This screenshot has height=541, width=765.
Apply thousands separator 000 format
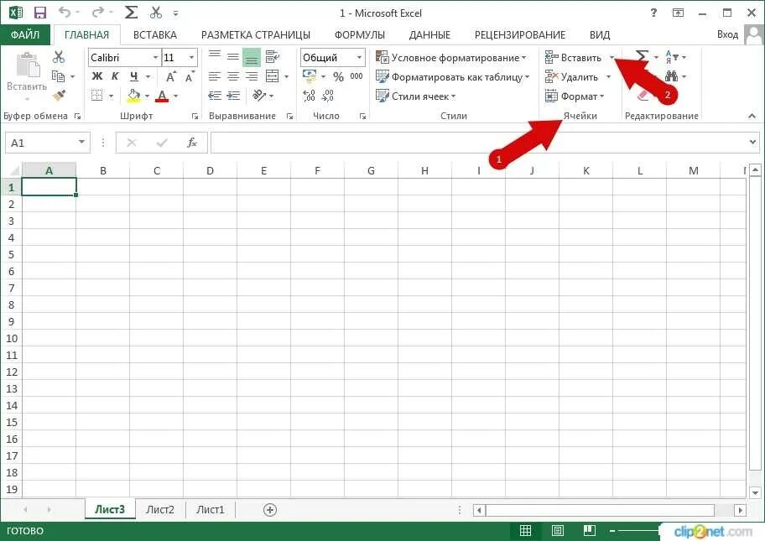point(356,76)
